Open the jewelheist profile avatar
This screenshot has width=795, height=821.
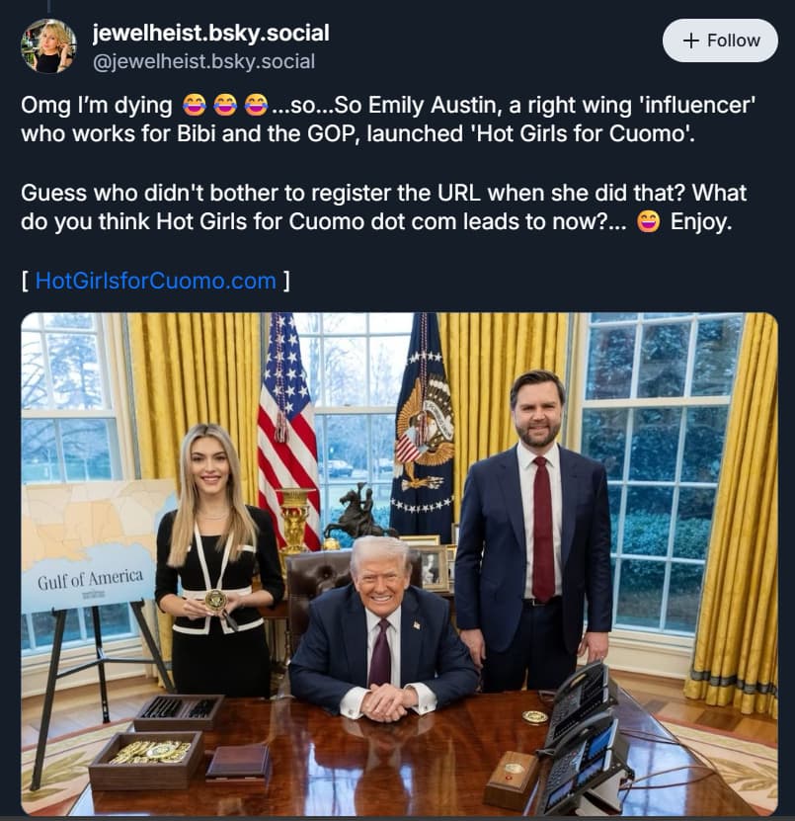point(48,46)
